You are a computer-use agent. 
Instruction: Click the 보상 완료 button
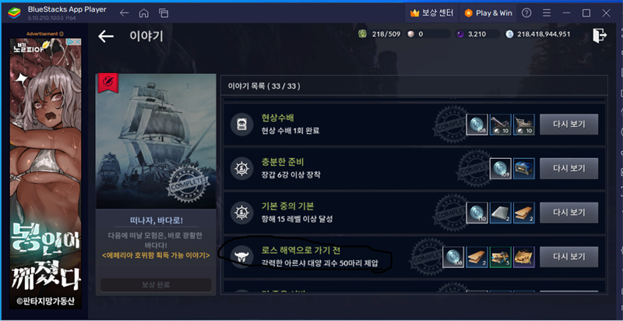click(156, 285)
